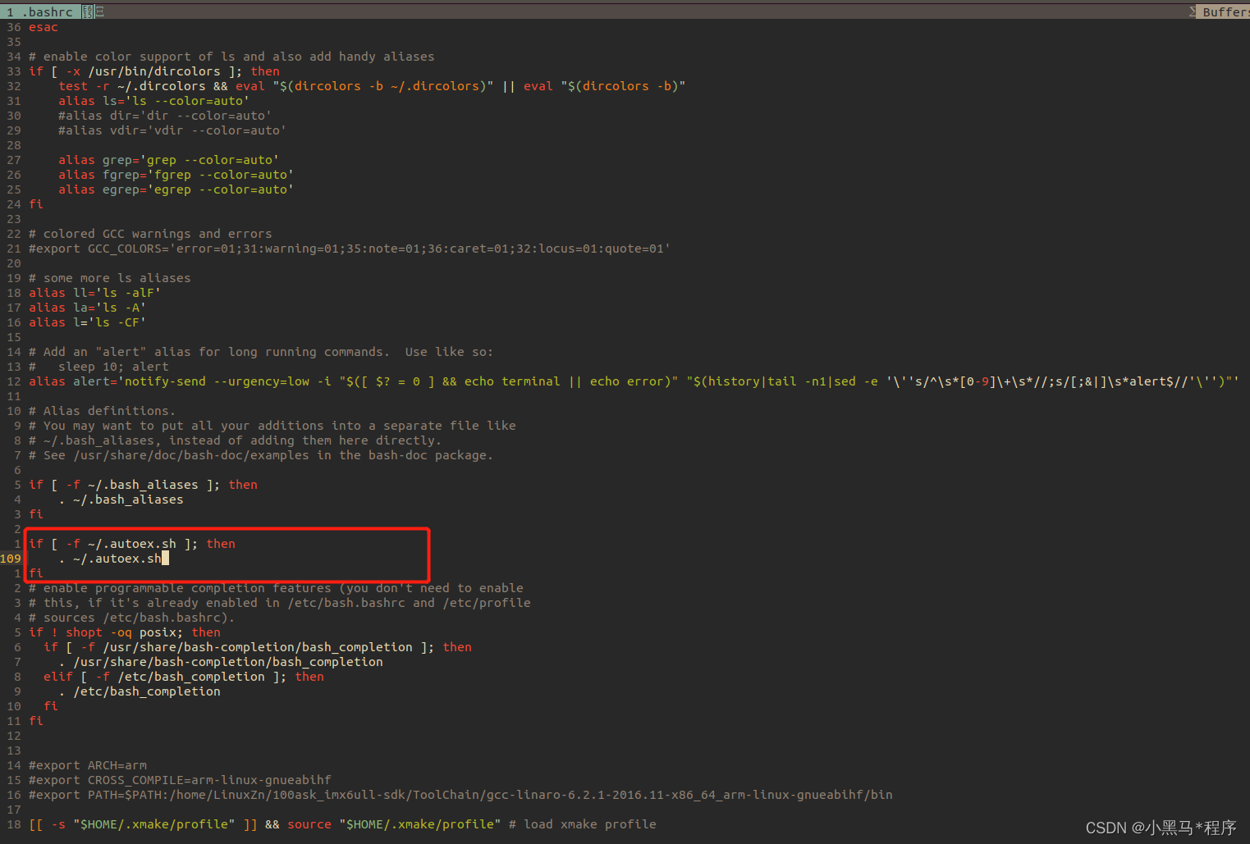Click the '#export GCC_COLORS' line
The height and width of the screenshot is (844, 1250).
[x=350, y=249]
